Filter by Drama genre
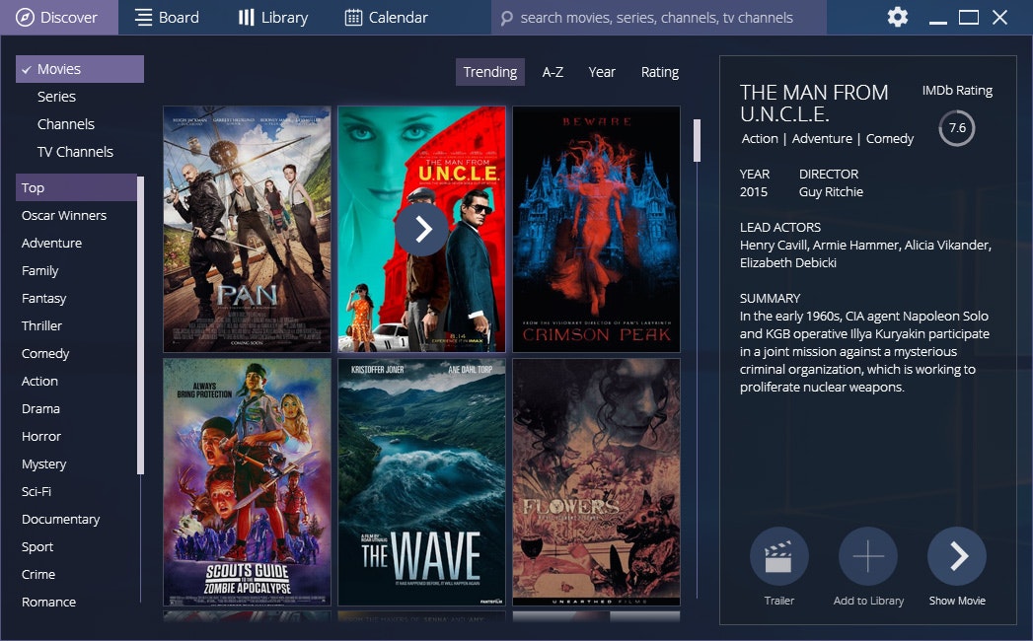Image resolution: width=1033 pixels, height=641 pixels. point(40,409)
